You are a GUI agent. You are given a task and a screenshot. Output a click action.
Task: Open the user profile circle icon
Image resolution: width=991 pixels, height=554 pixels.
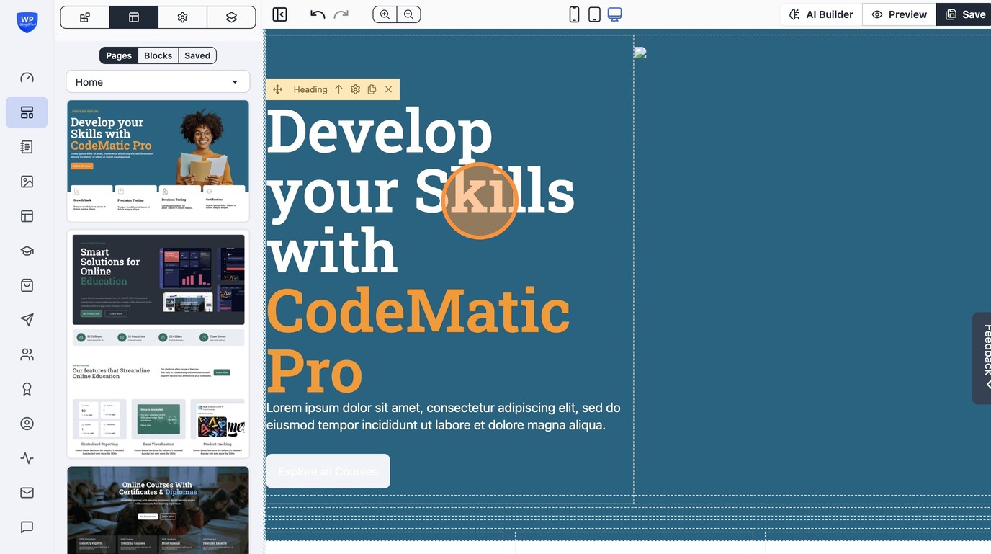(27, 424)
